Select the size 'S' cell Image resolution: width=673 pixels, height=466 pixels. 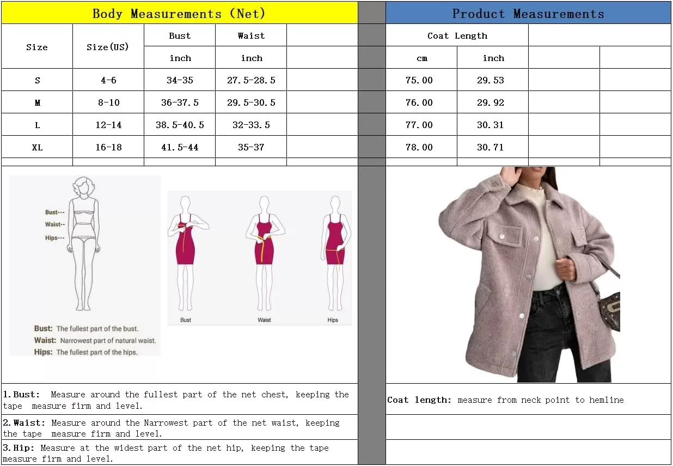click(37, 80)
